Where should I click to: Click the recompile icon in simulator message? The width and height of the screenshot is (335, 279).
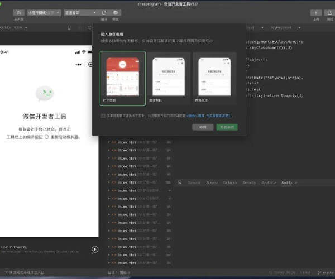tap(47, 137)
